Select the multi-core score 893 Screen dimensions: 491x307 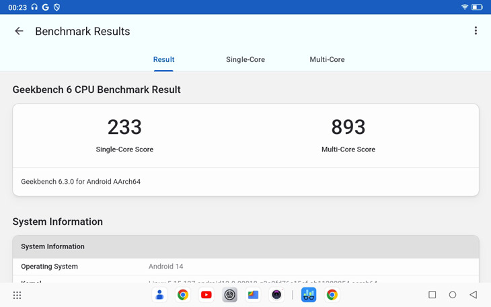point(348,127)
